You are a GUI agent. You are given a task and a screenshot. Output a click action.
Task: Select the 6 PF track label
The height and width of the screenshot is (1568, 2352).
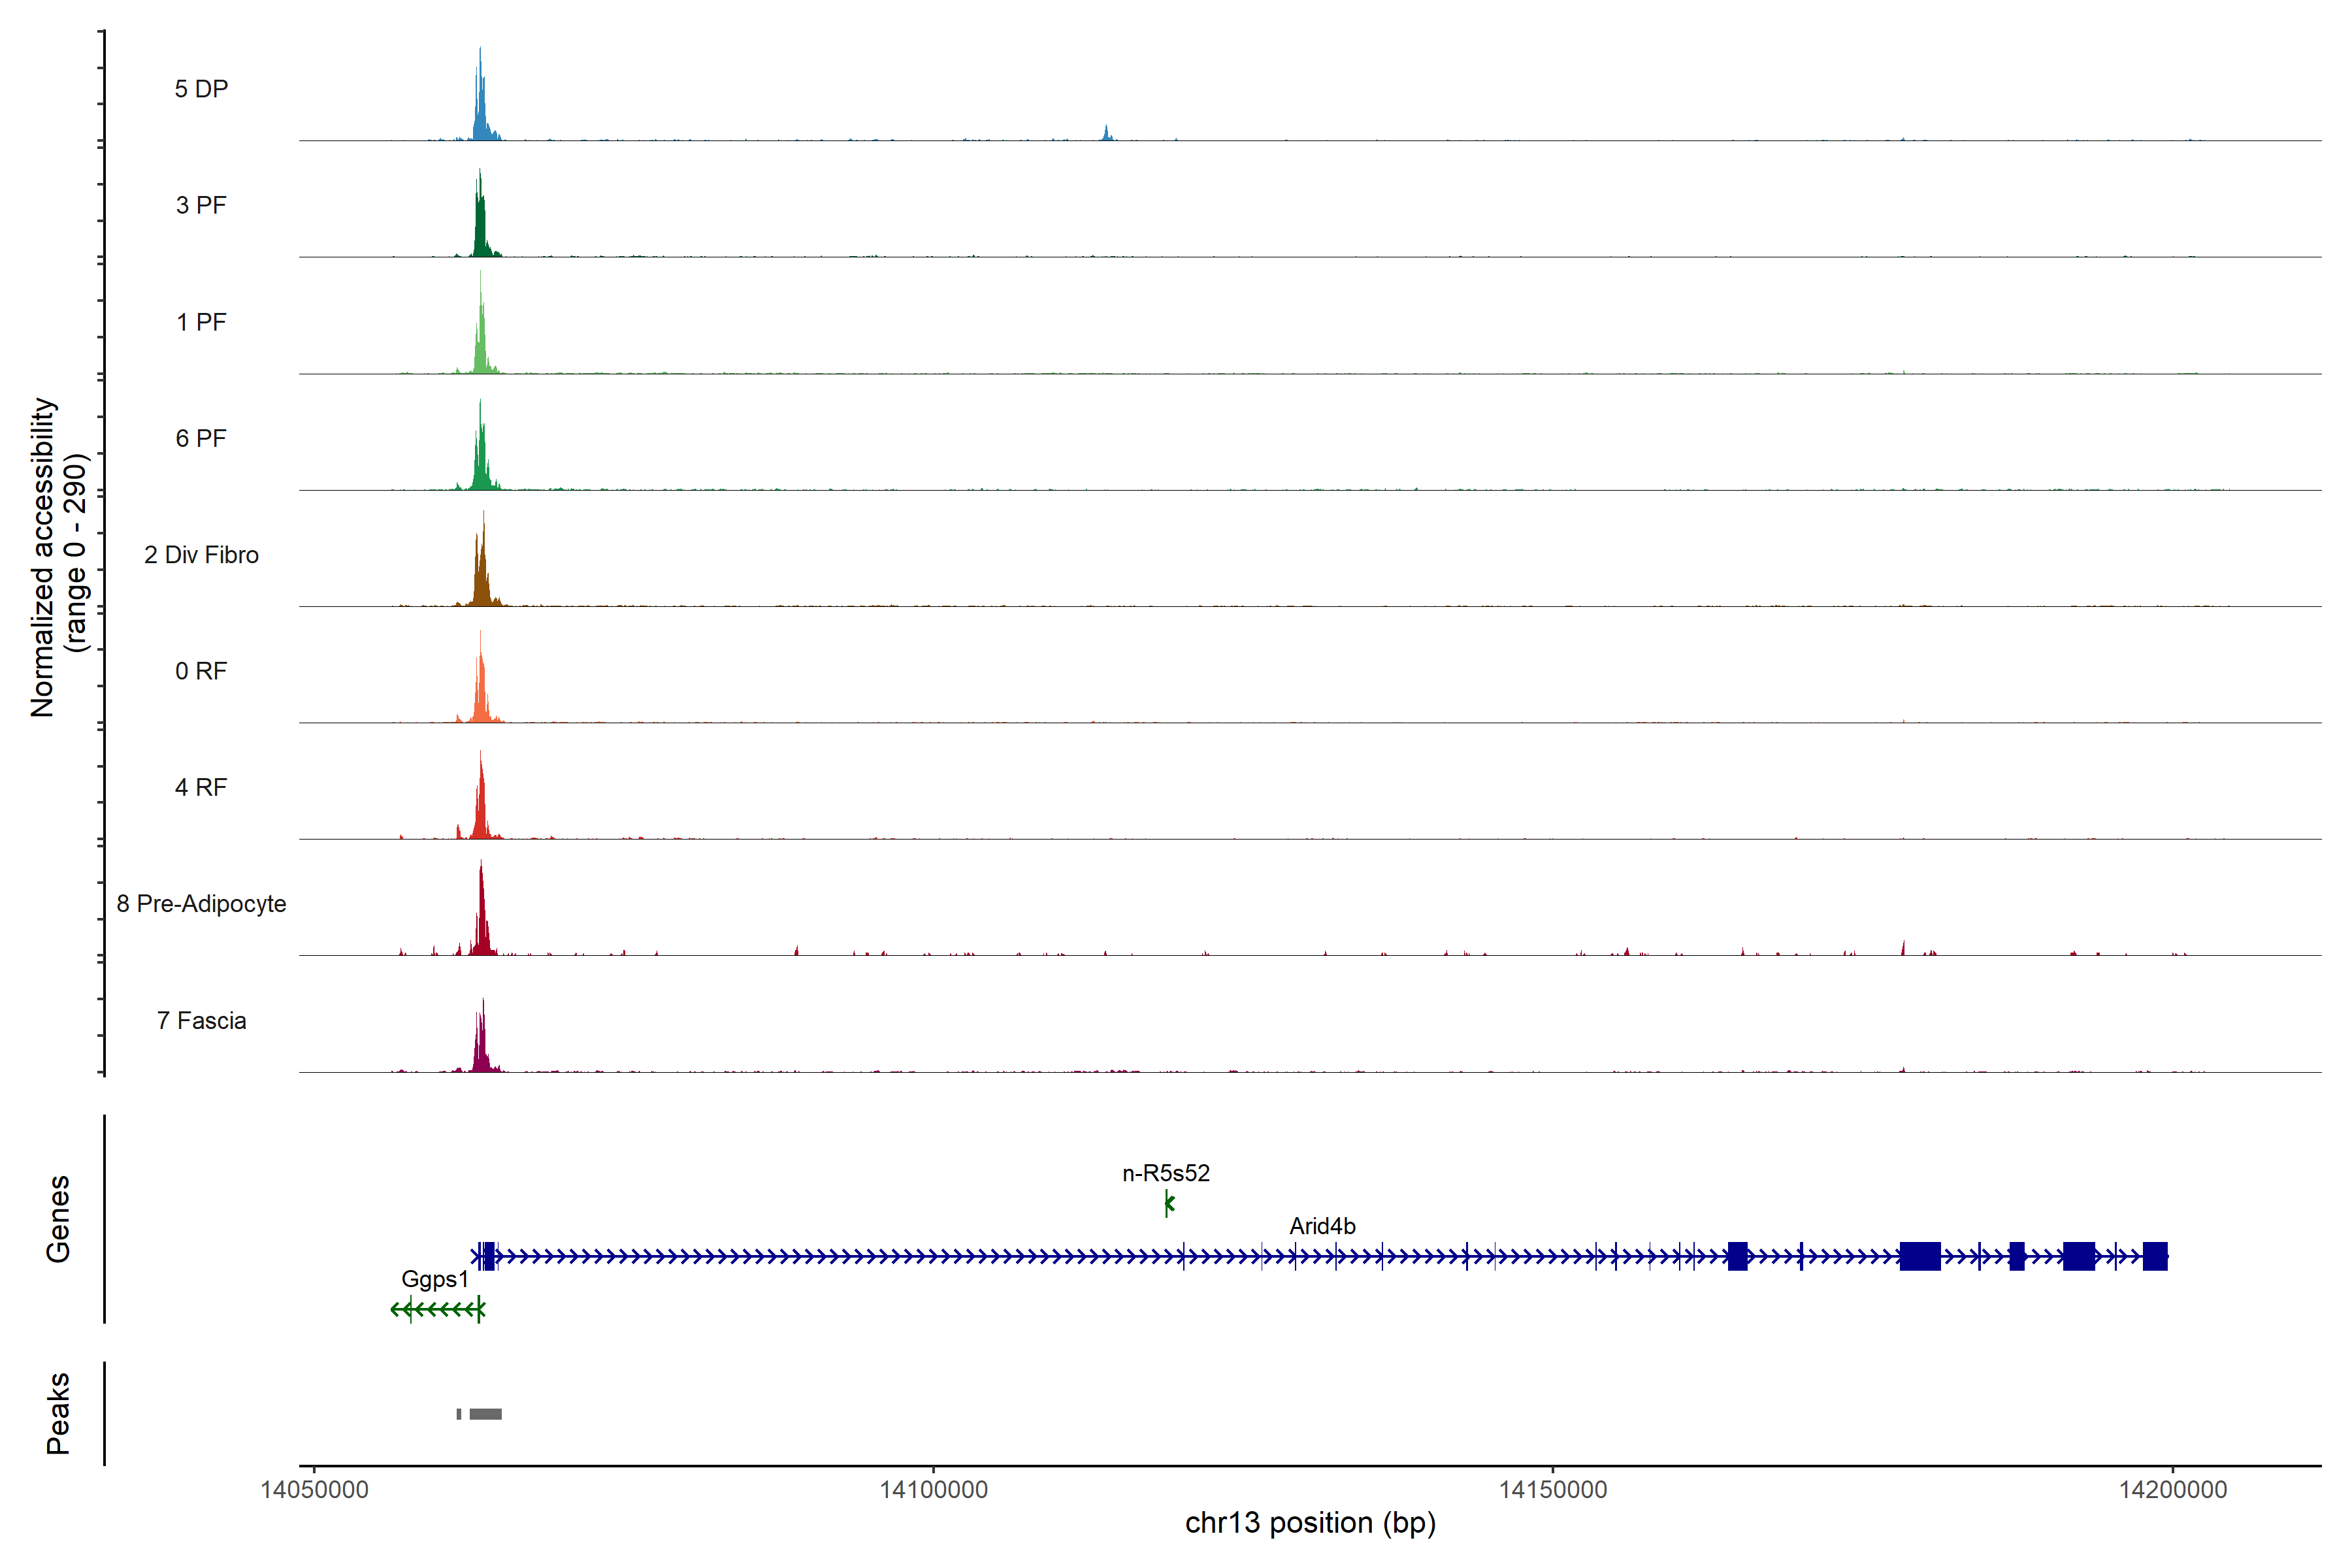[201, 438]
